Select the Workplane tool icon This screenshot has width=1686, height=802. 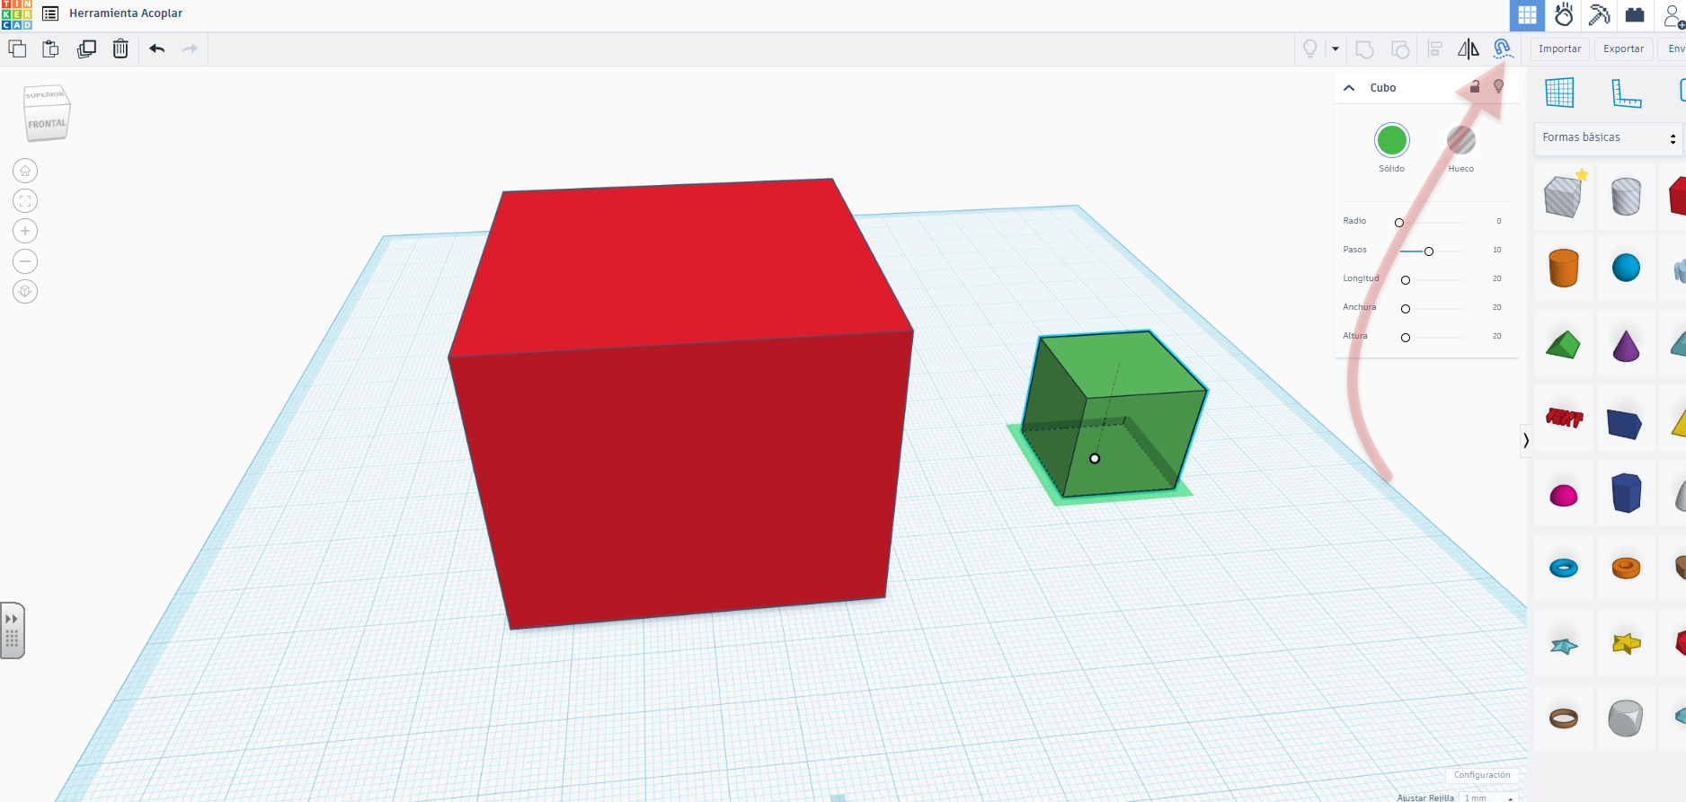[1559, 93]
